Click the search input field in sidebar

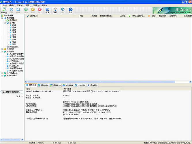[12, 92]
